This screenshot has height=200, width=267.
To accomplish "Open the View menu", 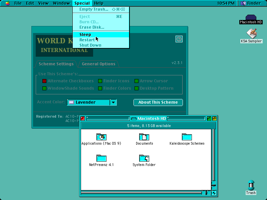I will (43, 3).
